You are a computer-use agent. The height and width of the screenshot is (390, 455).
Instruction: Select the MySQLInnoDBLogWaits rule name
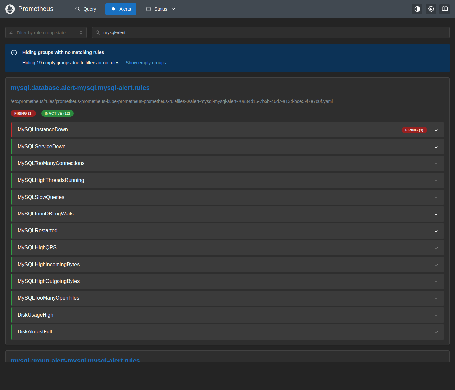point(45,214)
